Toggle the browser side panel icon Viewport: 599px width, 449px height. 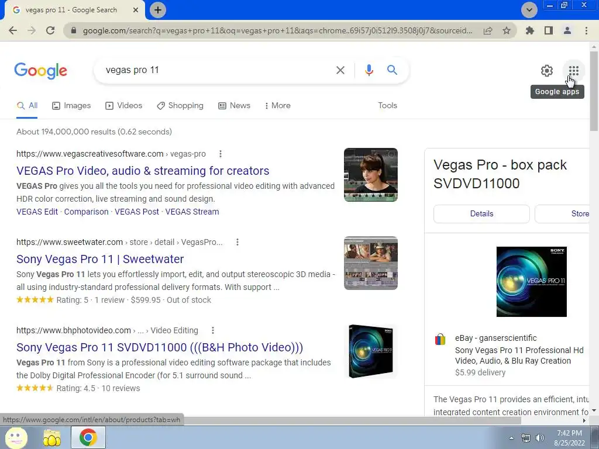[549, 30]
